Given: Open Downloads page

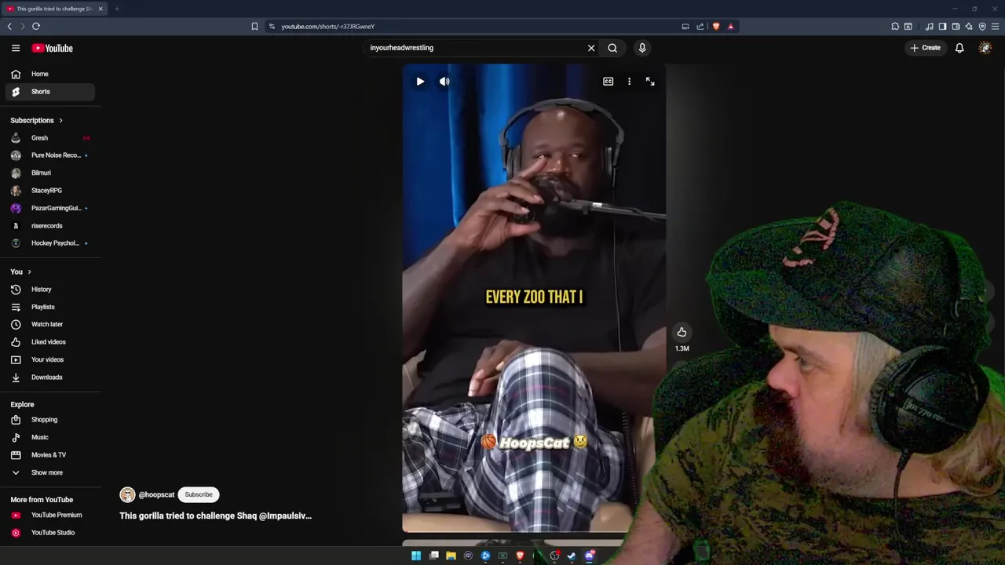Looking at the screenshot, I should [x=50, y=377].
